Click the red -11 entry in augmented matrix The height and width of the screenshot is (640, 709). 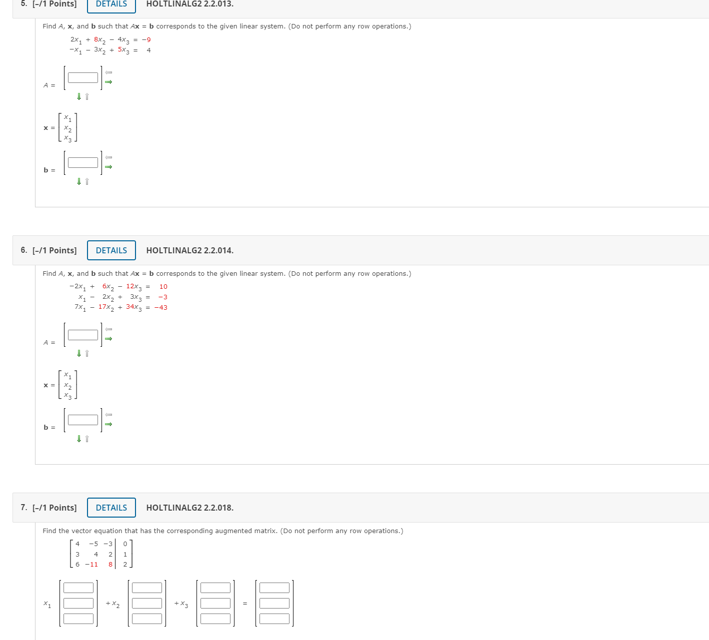click(x=91, y=565)
